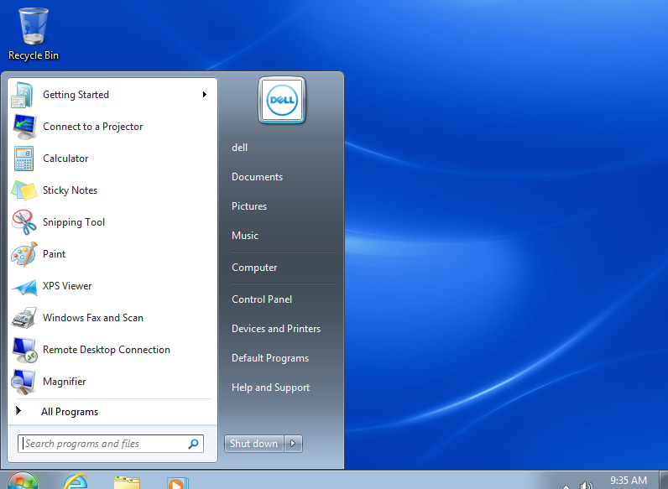Open Help and Support

pyautogui.click(x=270, y=388)
